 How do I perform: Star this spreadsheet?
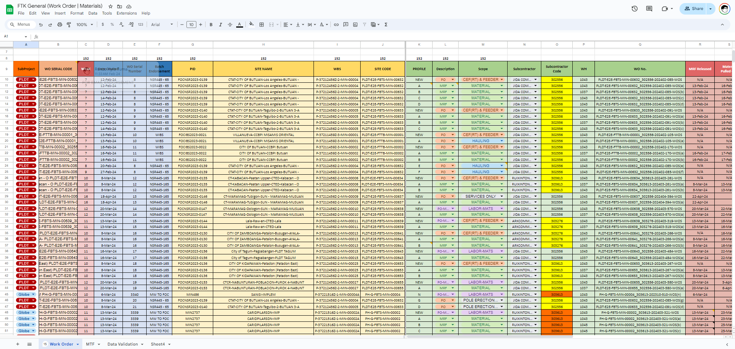(111, 7)
